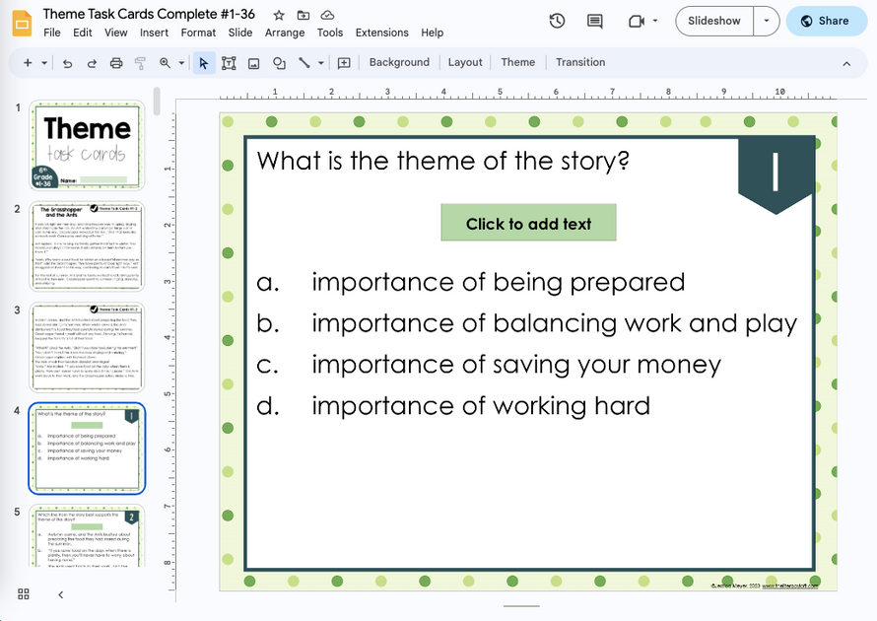Image resolution: width=877 pixels, height=621 pixels.
Task: Click the Undo icon
Action: pyautogui.click(x=67, y=62)
